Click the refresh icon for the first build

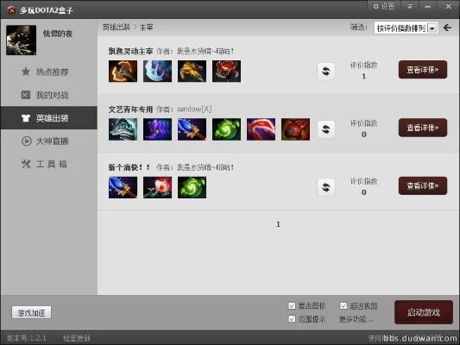[x=326, y=72]
